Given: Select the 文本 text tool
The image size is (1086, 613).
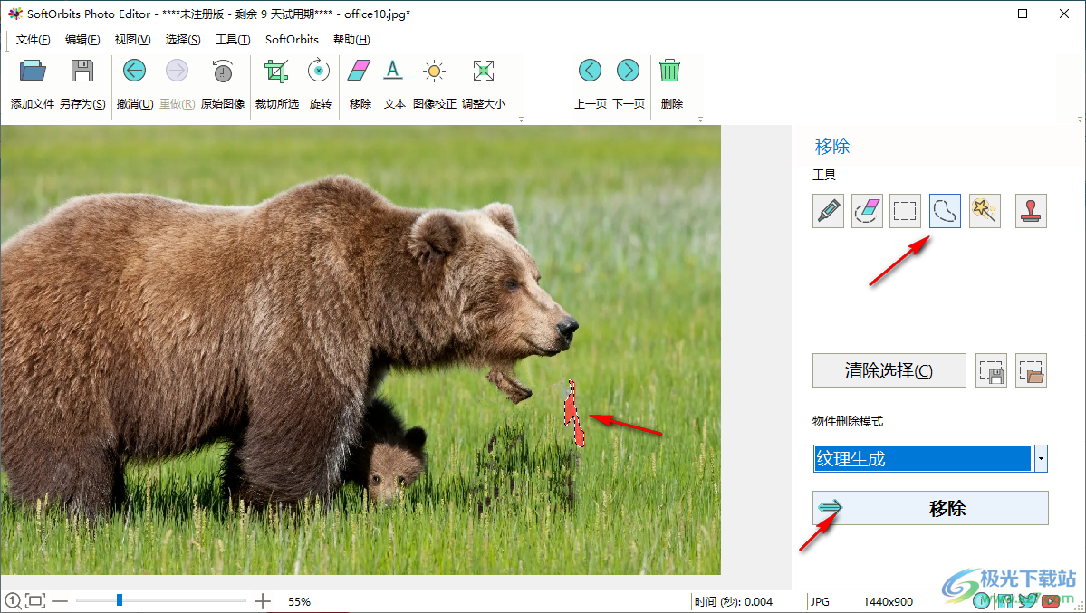Looking at the screenshot, I should click(x=394, y=70).
